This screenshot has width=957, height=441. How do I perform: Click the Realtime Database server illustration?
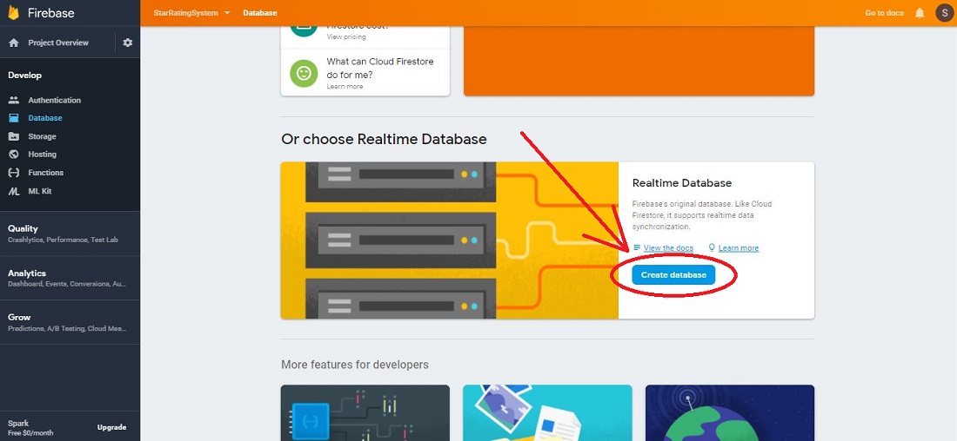[449, 240]
